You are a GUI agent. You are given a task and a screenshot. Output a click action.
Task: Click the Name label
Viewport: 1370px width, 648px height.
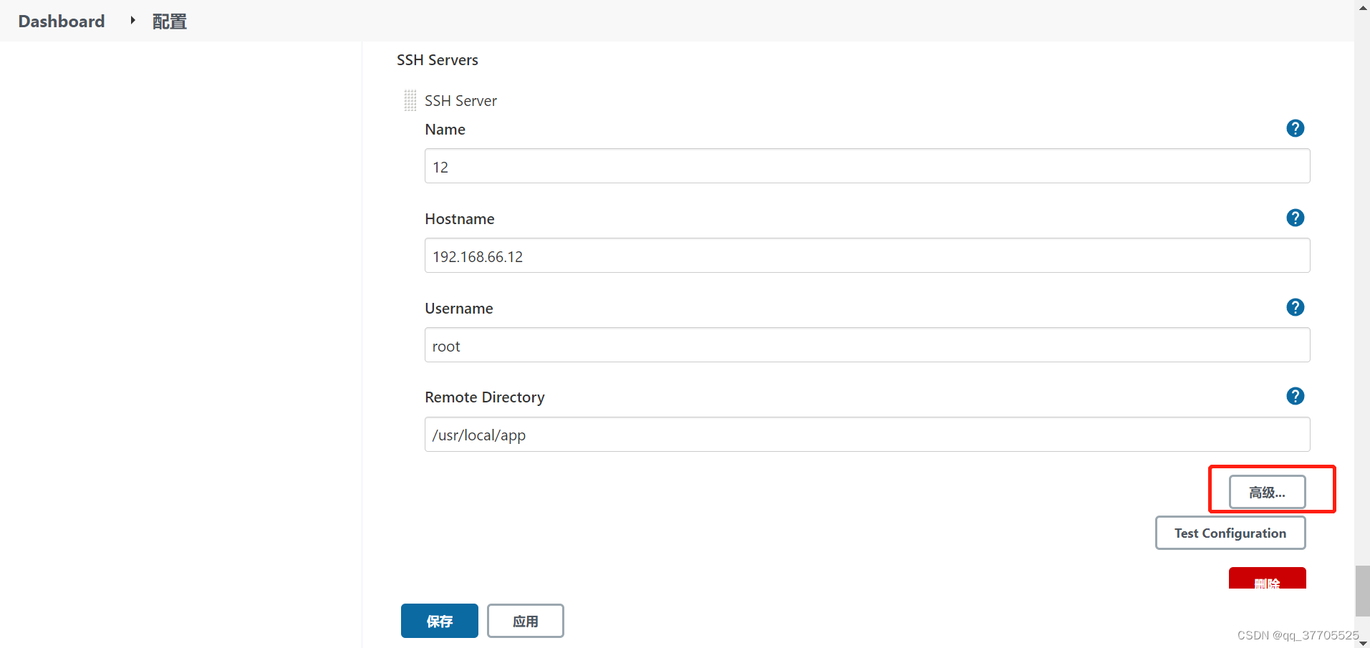pyautogui.click(x=445, y=130)
